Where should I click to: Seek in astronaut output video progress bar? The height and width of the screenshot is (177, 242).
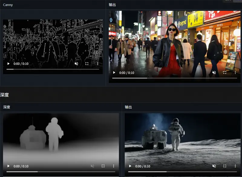pos(183,172)
